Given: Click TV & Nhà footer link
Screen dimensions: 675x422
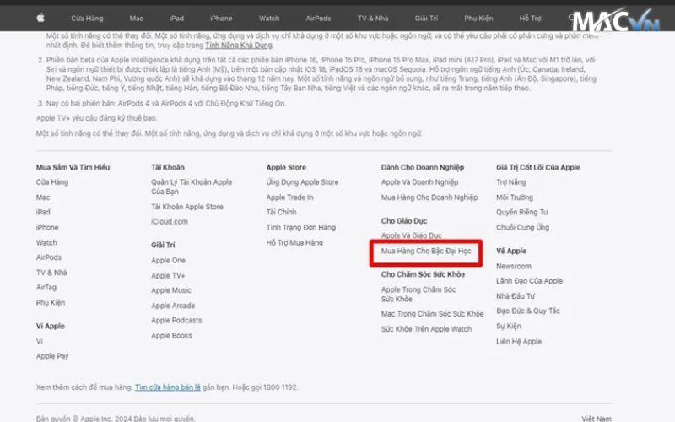Looking at the screenshot, I should [x=51, y=273].
